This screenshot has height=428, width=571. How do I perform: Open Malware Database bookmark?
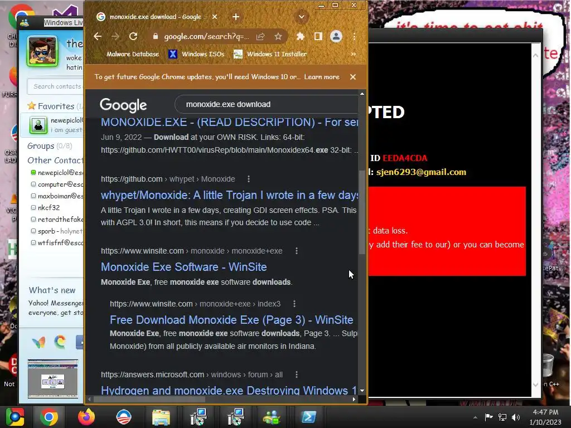(133, 54)
